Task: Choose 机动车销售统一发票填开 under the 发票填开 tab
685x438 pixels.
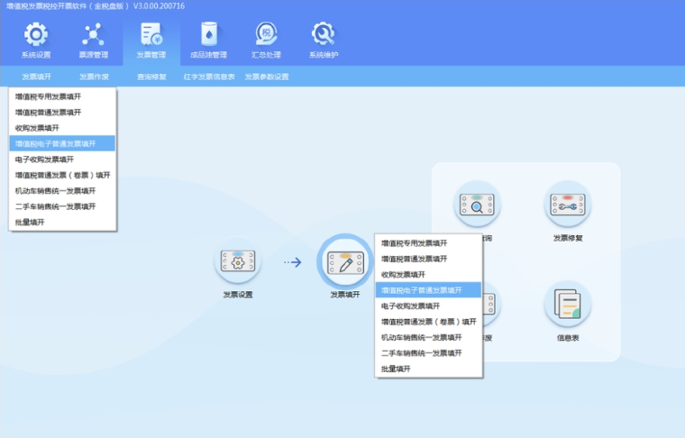Action: point(62,191)
